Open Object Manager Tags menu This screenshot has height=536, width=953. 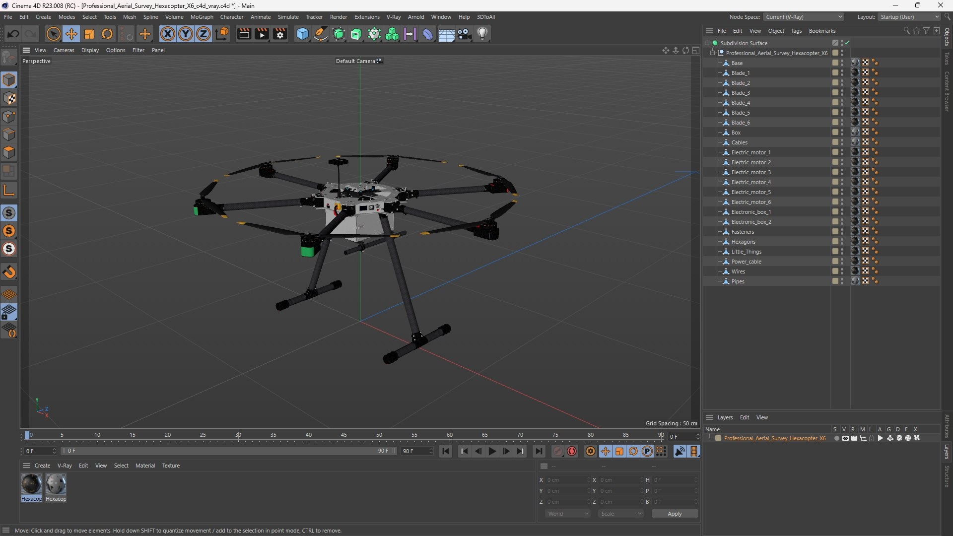pos(796,31)
